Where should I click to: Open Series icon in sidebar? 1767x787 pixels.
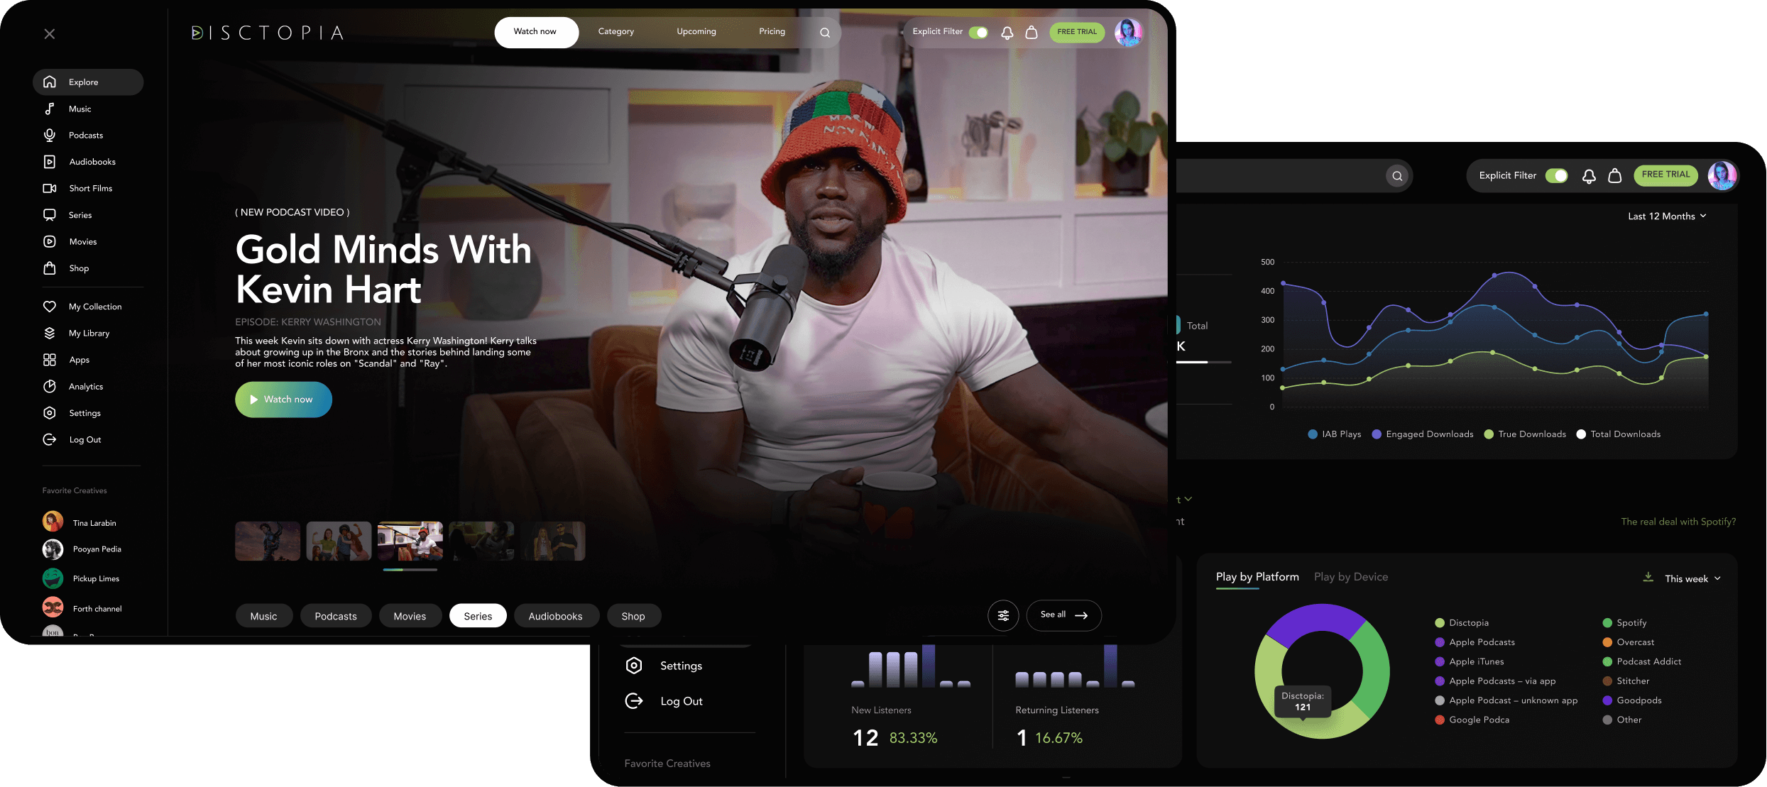tap(50, 215)
